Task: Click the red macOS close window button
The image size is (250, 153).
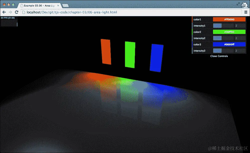Action: [x=4, y=5]
